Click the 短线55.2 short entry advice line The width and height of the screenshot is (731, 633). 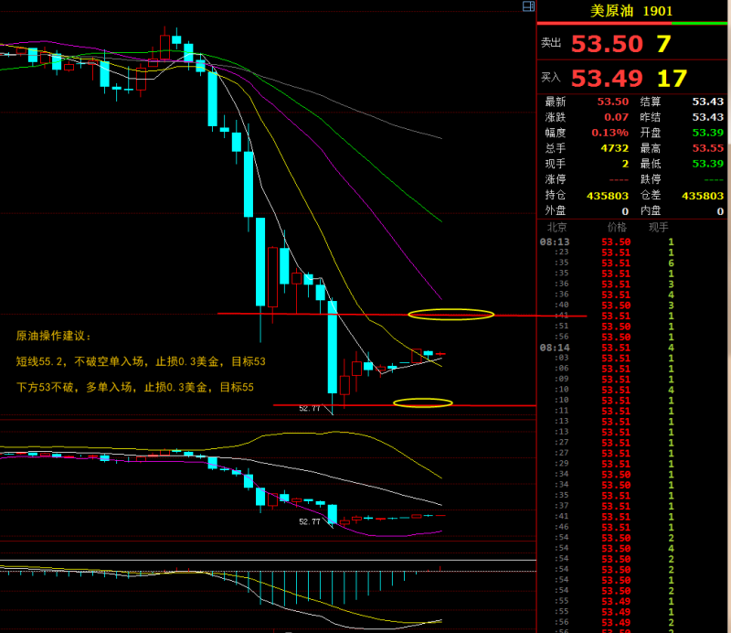[141, 361]
